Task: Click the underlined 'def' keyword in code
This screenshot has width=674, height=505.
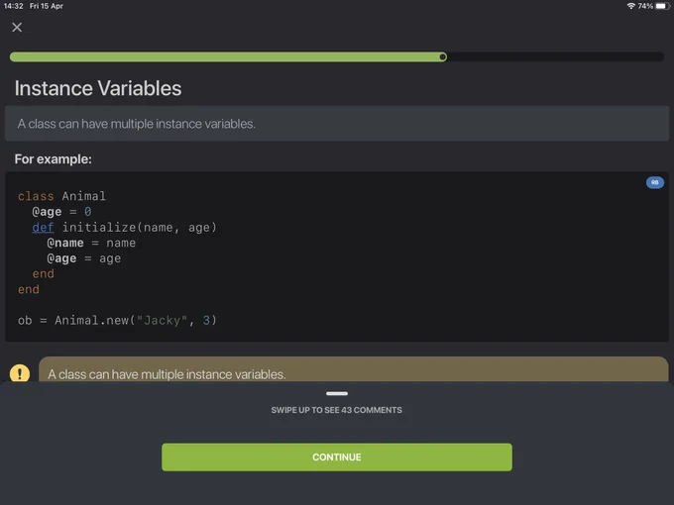Action: pyautogui.click(x=43, y=227)
